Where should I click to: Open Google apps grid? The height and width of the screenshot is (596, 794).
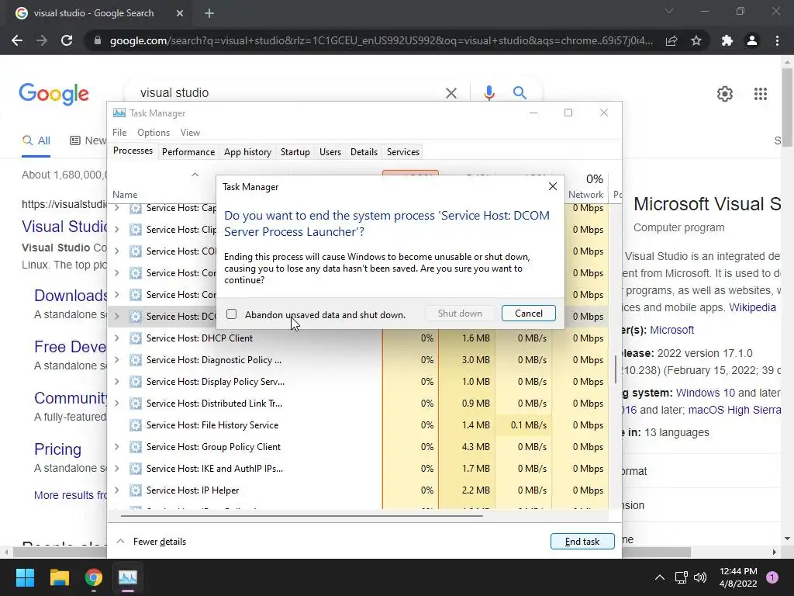coord(761,94)
